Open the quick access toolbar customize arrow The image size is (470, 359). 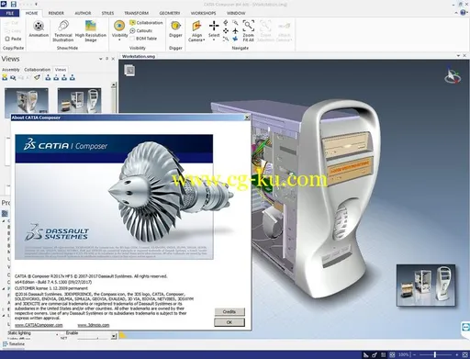coord(36,5)
